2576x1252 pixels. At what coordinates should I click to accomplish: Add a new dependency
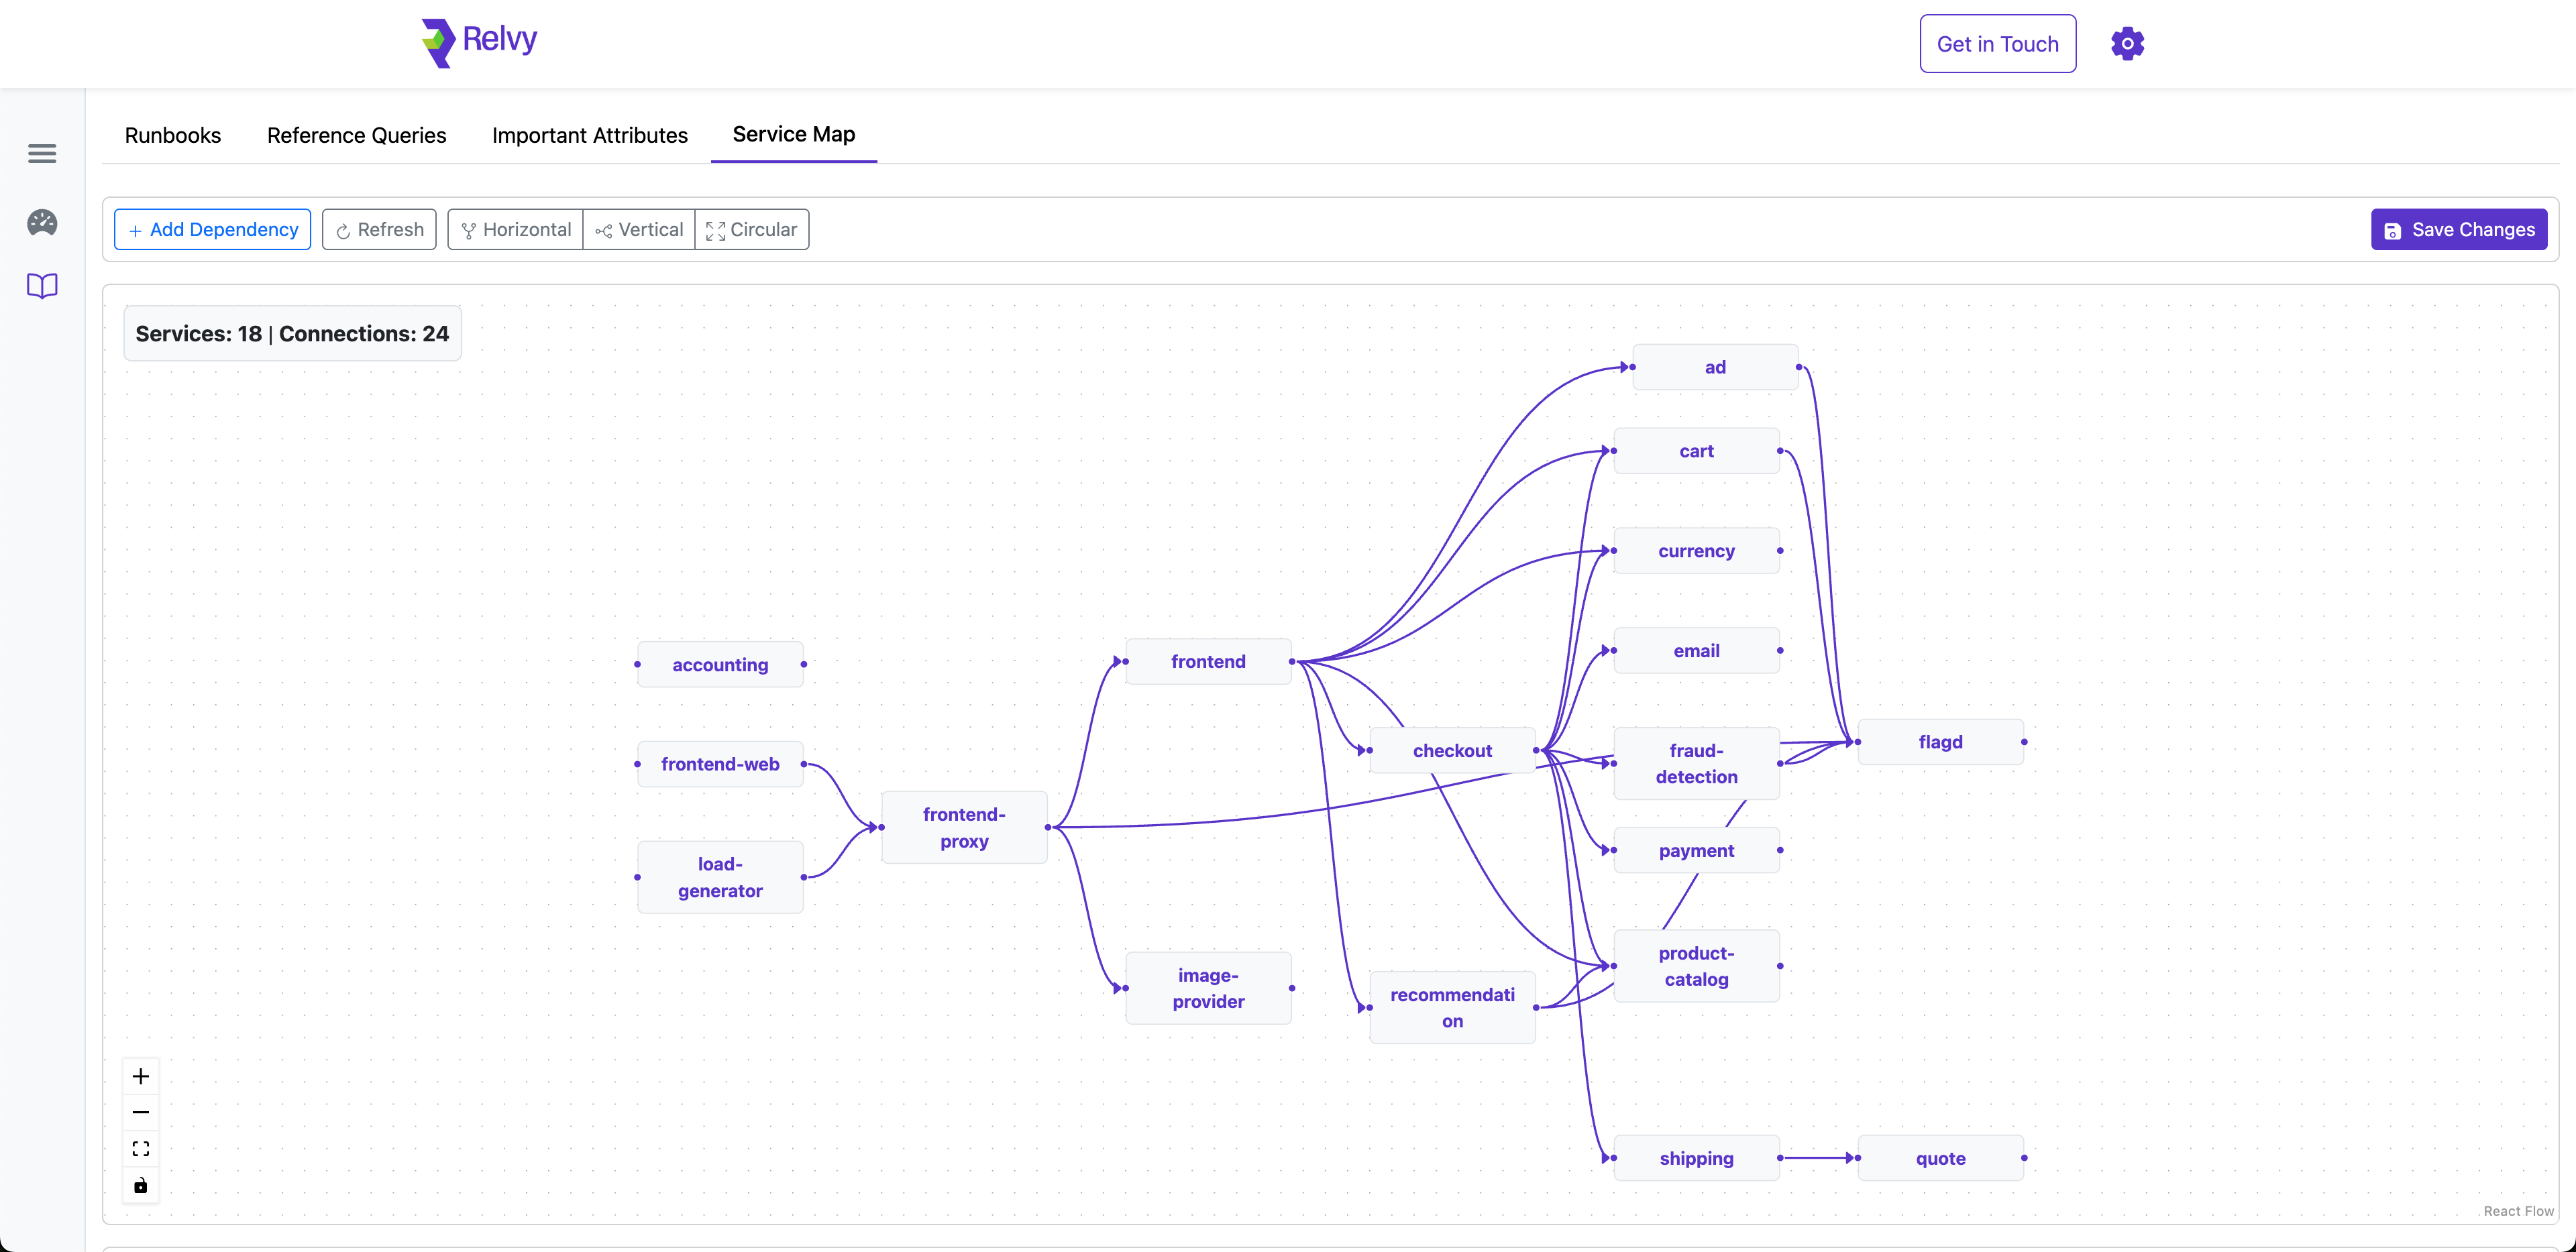coord(211,229)
